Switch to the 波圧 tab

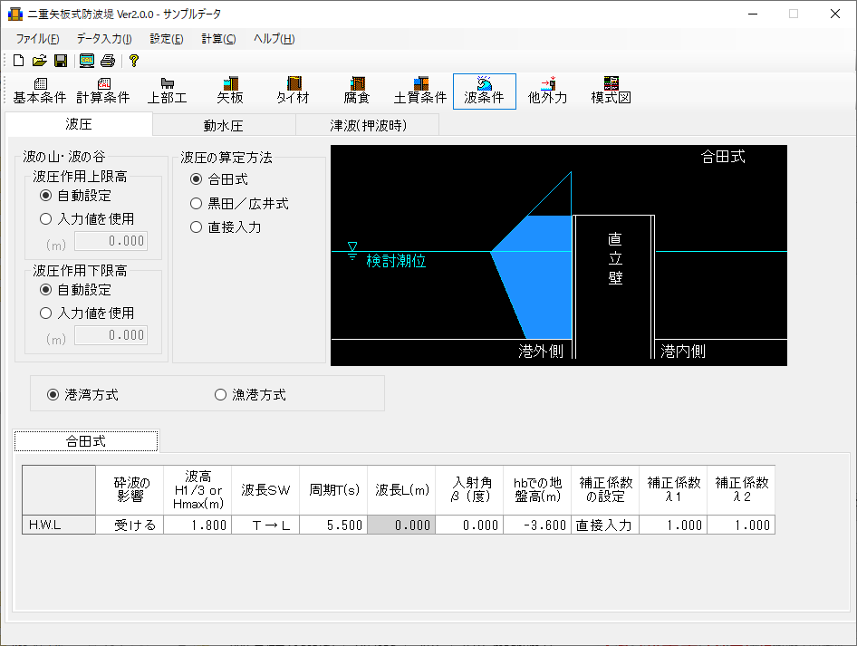(79, 124)
